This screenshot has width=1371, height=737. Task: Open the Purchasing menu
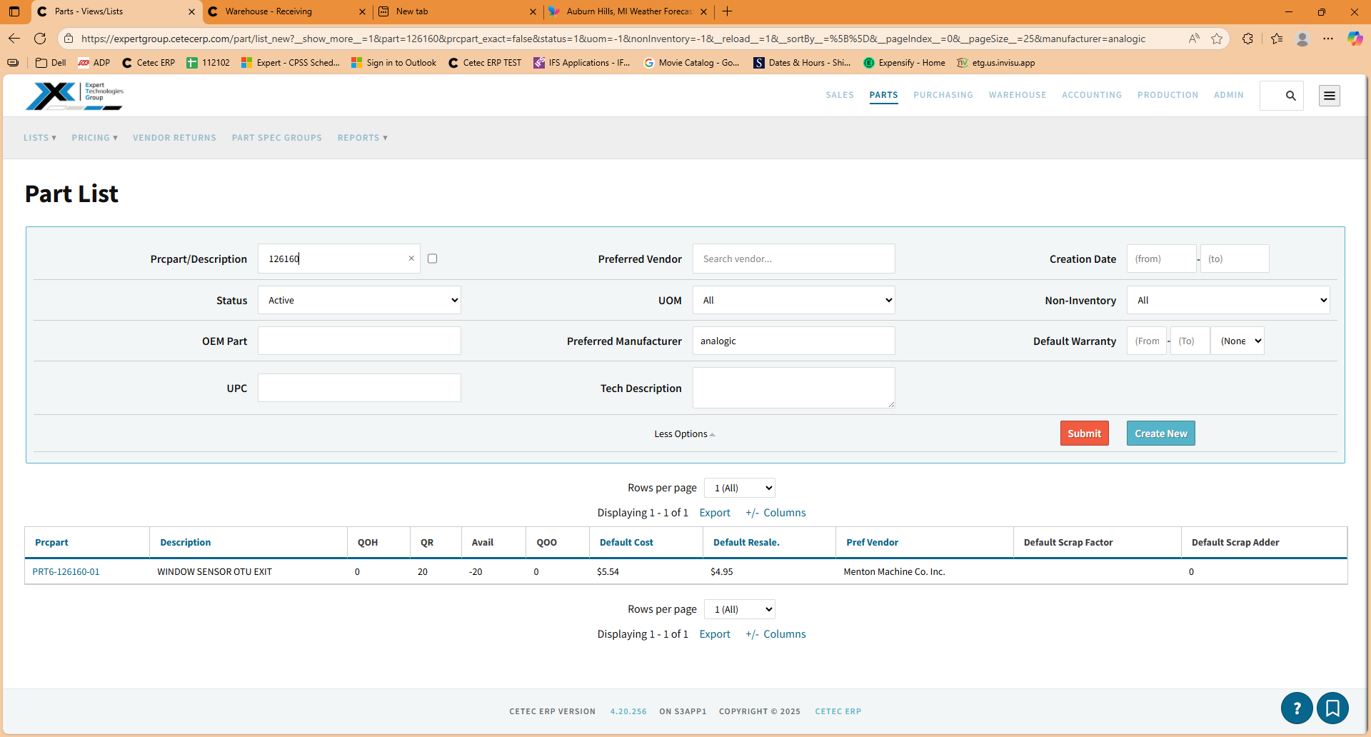(x=943, y=95)
